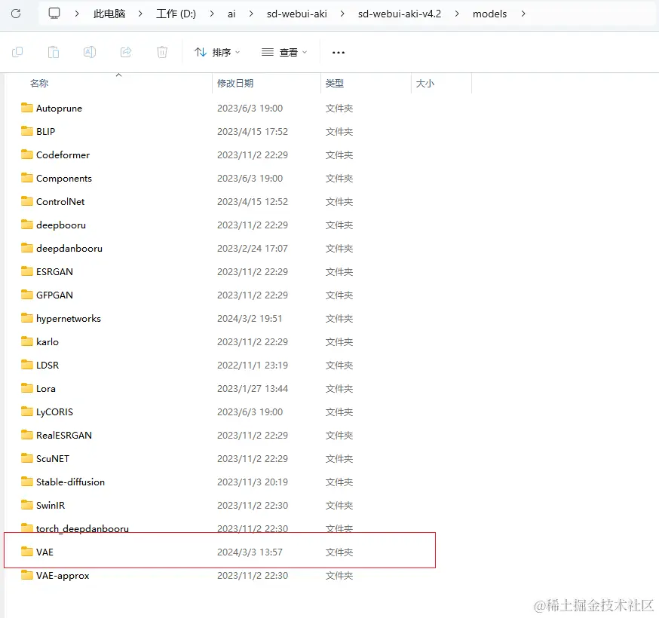Open the 查看 view dropdown
Screen dimensions: 659x618
[286, 52]
